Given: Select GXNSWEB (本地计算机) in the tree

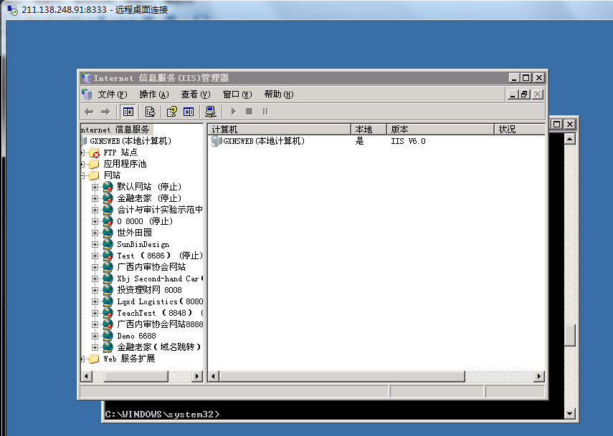Looking at the screenshot, I should (x=130, y=141).
